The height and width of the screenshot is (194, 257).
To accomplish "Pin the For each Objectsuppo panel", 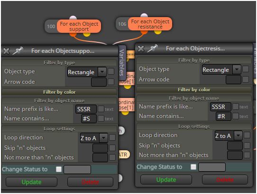I will 18,50.
